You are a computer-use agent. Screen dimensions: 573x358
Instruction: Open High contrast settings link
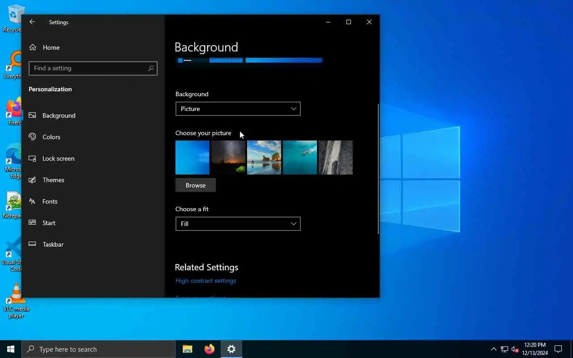click(205, 281)
